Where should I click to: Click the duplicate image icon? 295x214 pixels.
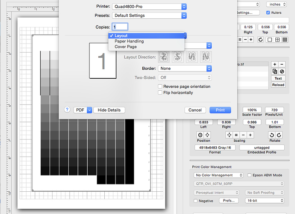274,71
